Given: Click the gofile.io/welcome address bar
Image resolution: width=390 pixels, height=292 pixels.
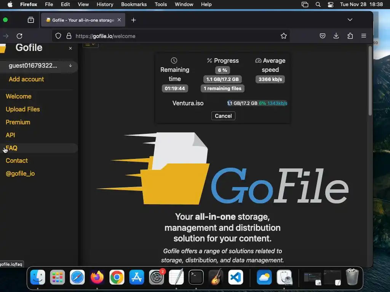Looking at the screenshot, I should click(171, 36).
